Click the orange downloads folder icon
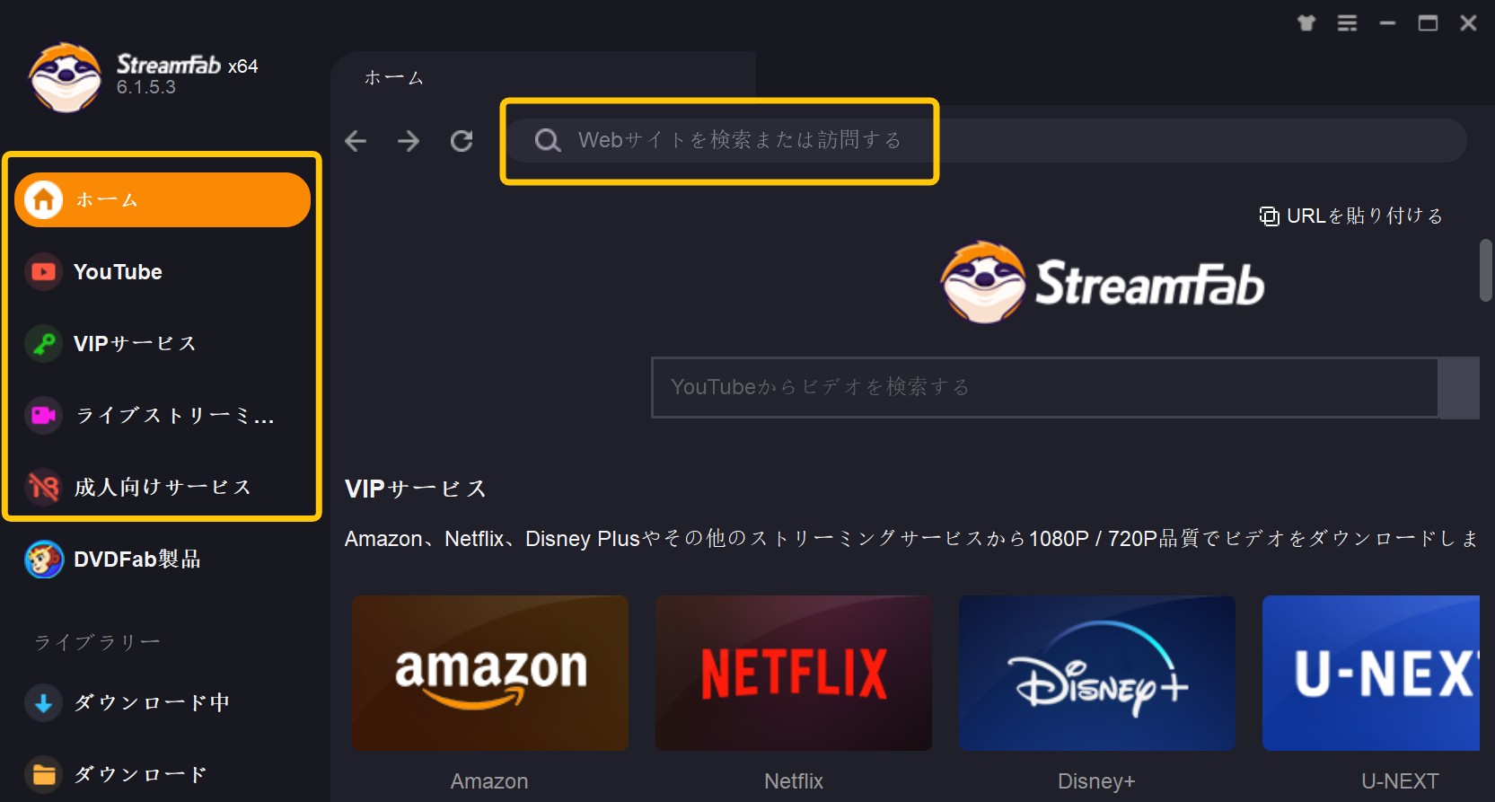The width and height of the screenshot is (1495, 802). pyautogui.click(x=43, y=774)
